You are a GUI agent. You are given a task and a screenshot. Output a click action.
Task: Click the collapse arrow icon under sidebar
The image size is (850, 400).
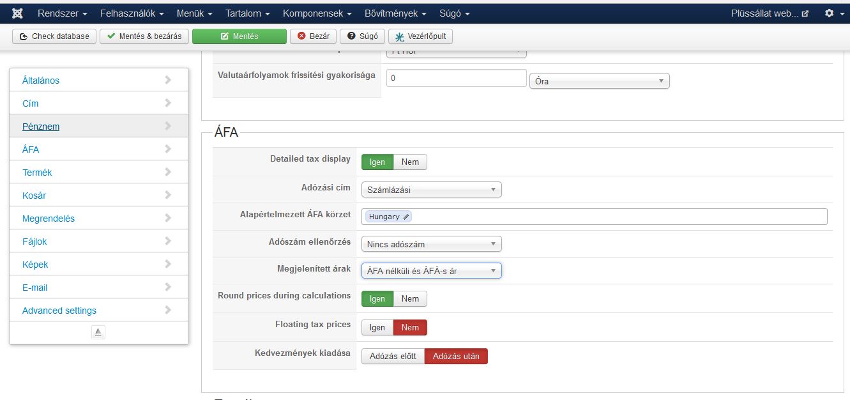coord(98,332)
